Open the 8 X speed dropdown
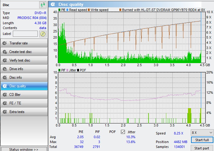The width and height of the screenshot is (214, 151). point(202,132)
